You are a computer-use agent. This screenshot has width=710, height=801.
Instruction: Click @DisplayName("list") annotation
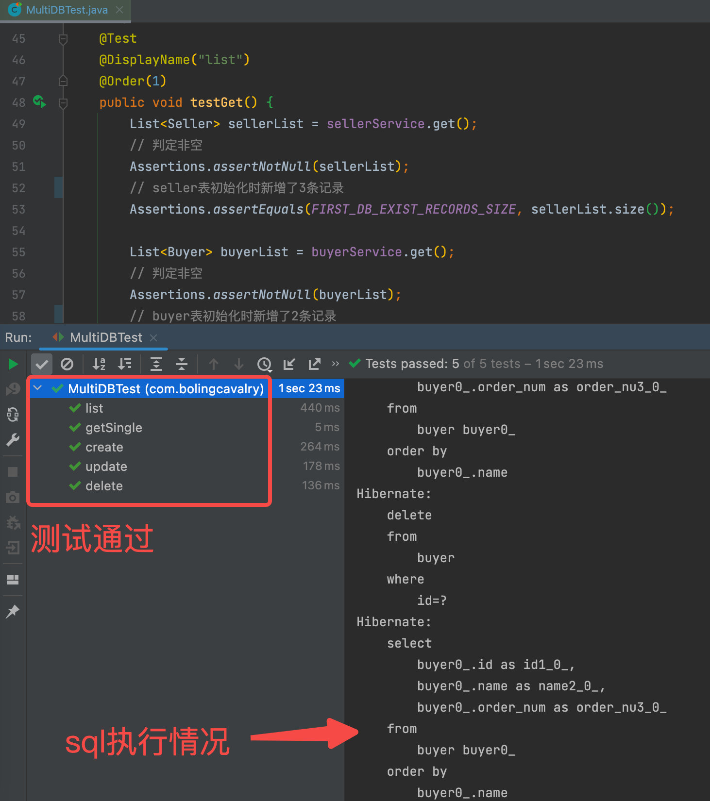(174, 60)
